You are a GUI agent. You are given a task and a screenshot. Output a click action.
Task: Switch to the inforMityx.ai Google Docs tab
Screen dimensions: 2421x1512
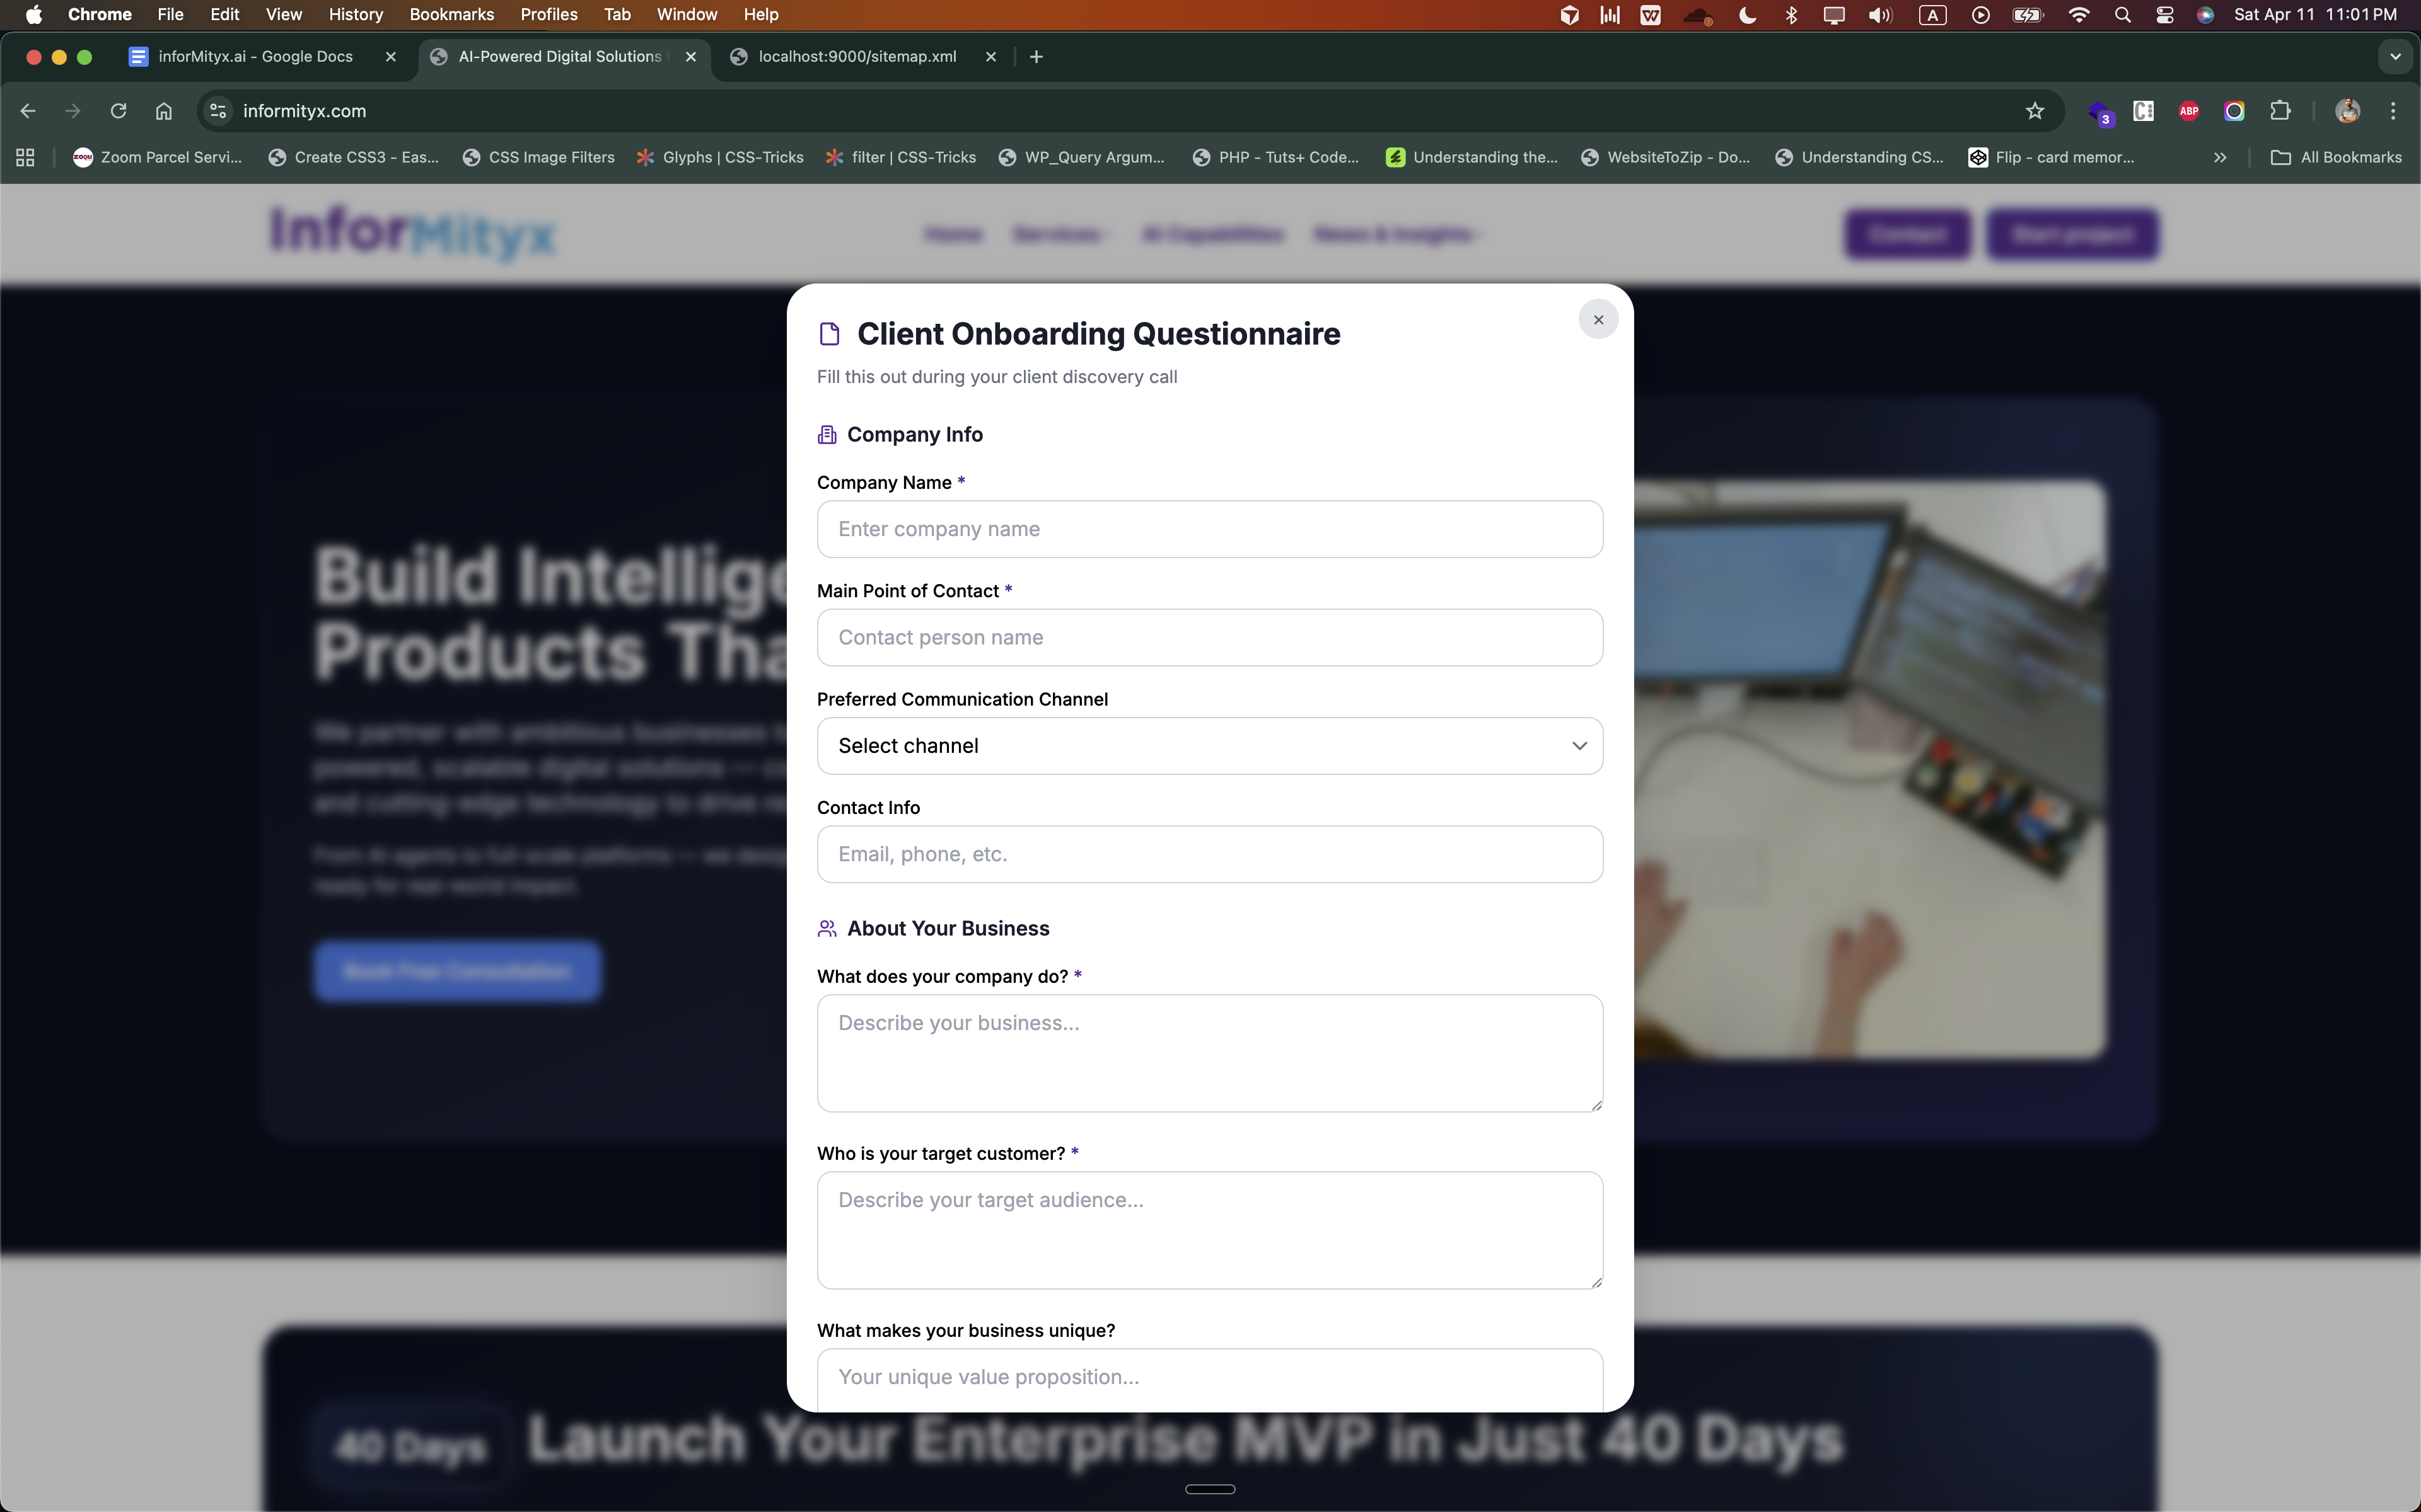(x=255, y=57)
